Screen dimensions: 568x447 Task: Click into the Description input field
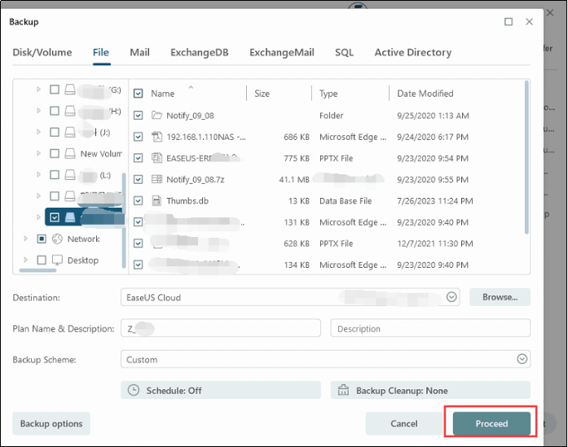430,328
